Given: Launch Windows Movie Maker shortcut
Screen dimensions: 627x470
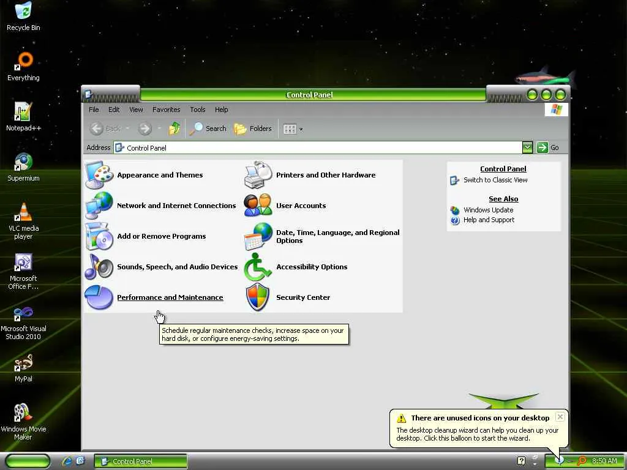Looking at the screenshot, I should (x=23, y=421).
